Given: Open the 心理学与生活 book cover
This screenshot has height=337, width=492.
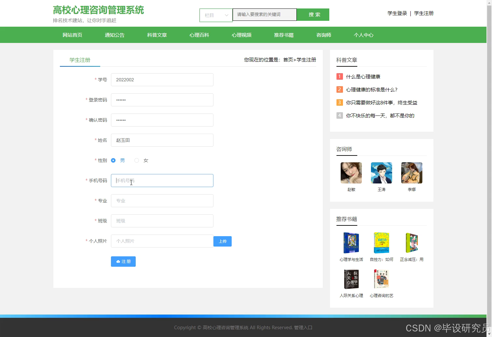Looking at the screenshot, I should (351, 243).
